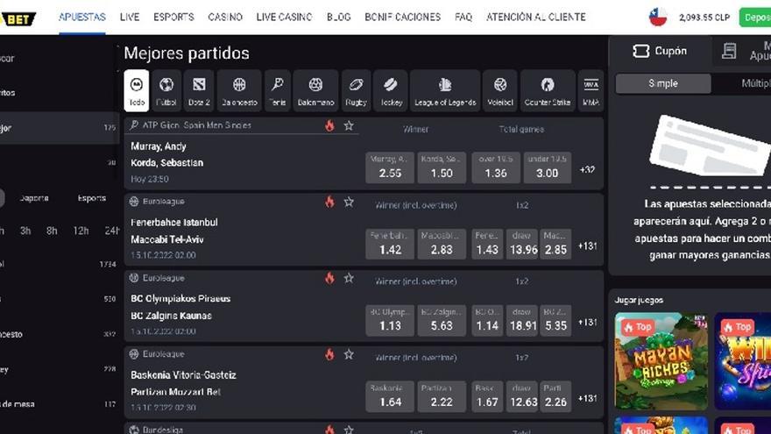Bet over 19.5 games at 1.36
Screen dimensions: 771x434
pyautogui.click(x=496, y=167)
